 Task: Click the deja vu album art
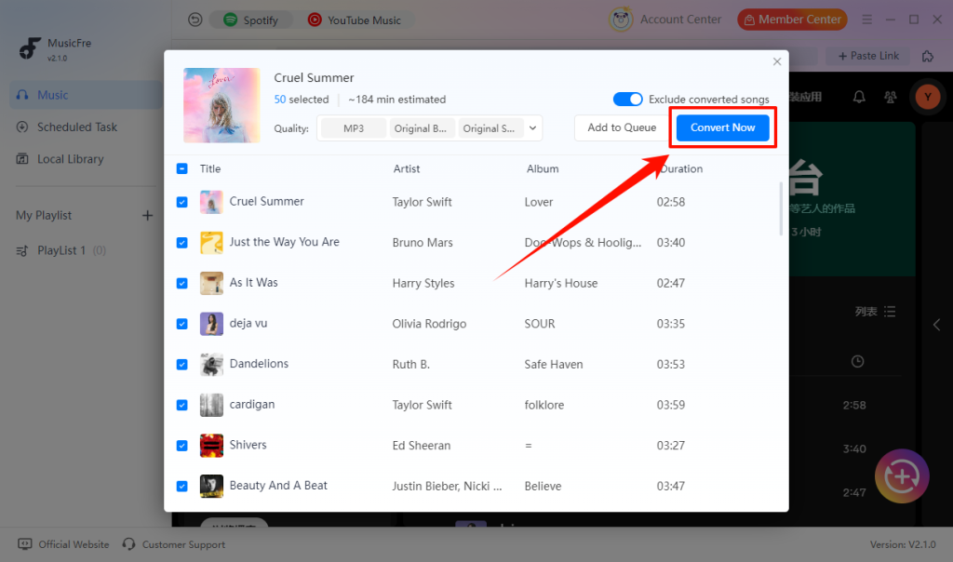(x=211, y=324)
